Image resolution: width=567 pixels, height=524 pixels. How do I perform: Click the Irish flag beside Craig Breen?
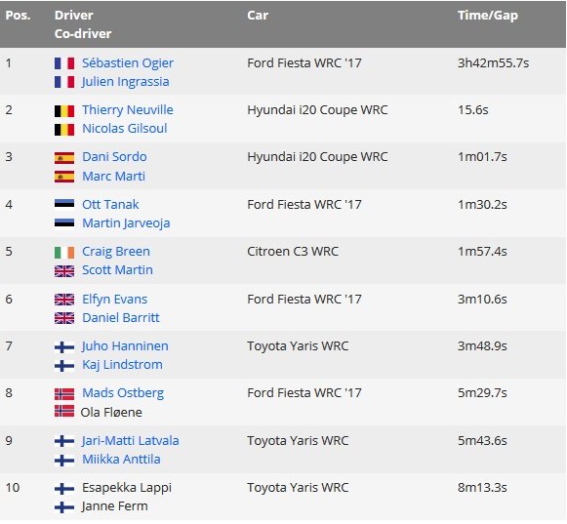[64, 252]
